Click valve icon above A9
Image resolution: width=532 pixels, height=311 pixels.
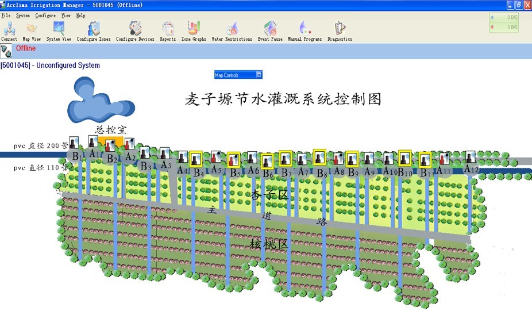click(x=369, y=158)
